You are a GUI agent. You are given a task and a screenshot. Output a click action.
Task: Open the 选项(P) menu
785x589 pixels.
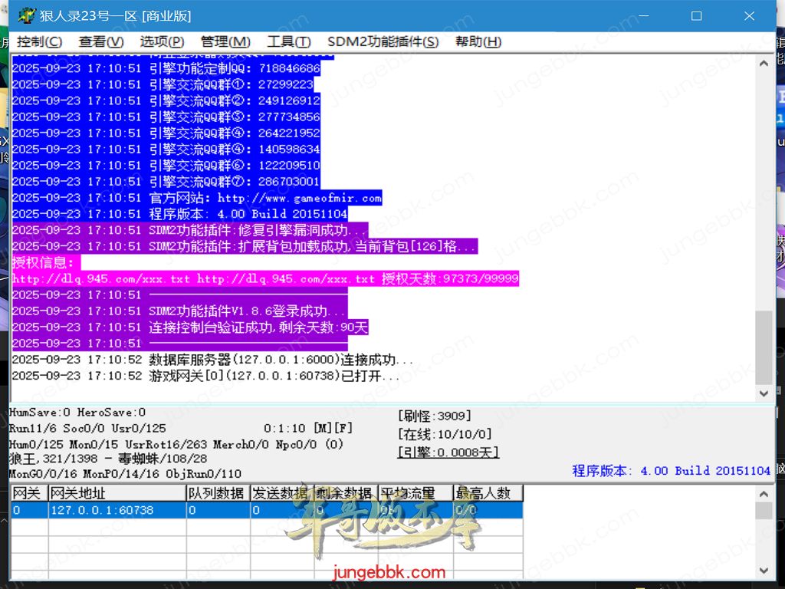click(162, 41)
